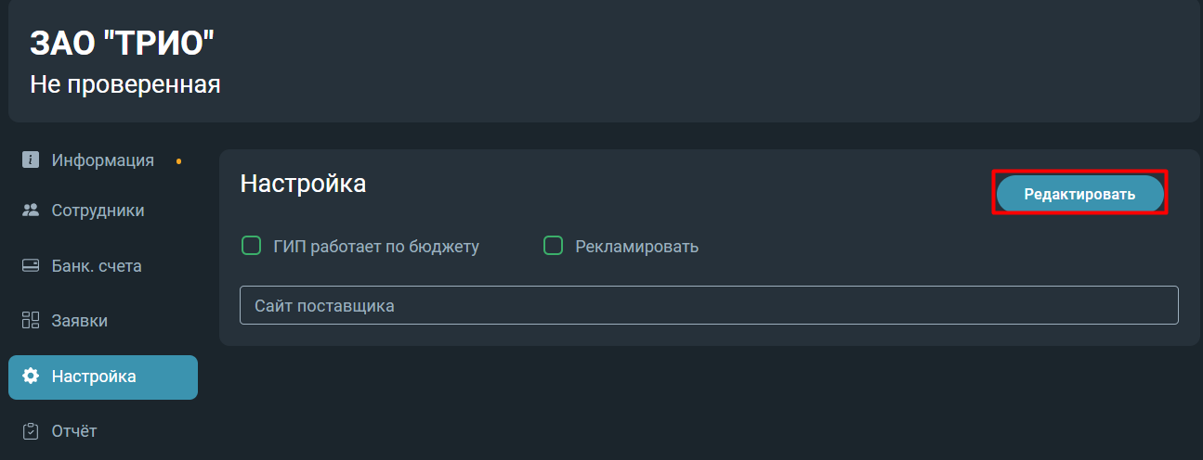Click the Редактировать button
Image resolution: width=1203 pixels, height=460 pixels.
tap(1079, 194)
